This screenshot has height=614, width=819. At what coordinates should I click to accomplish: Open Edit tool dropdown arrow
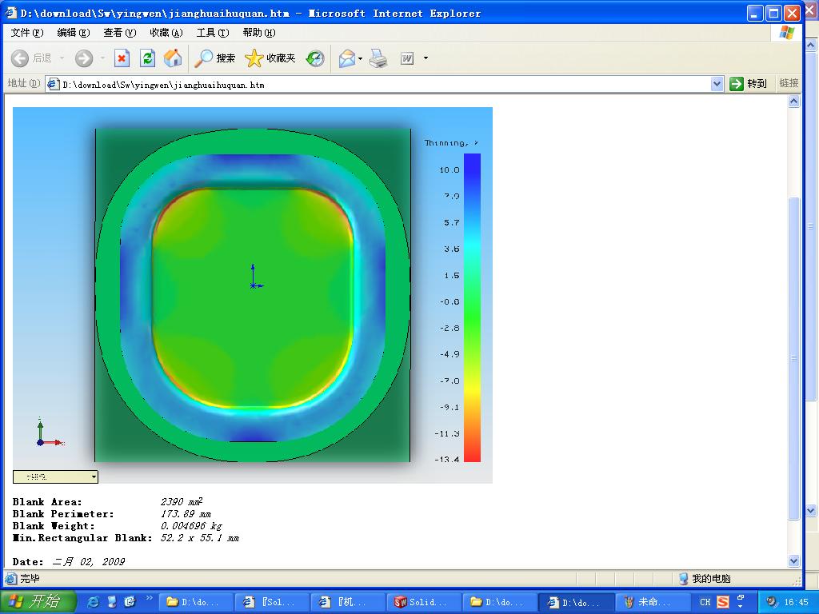(x=425, y=58)
